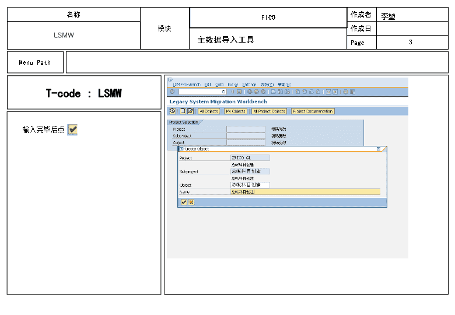Open the 系统(Y) system menu

click(x=267, y=85)
